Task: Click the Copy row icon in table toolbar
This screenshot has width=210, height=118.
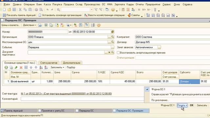Action: pyautogui.click(x=11, y=68)
